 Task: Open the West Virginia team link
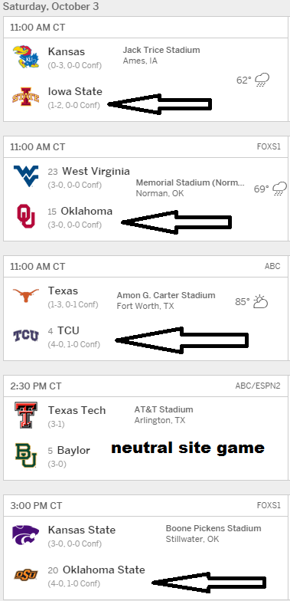[96, 171]
